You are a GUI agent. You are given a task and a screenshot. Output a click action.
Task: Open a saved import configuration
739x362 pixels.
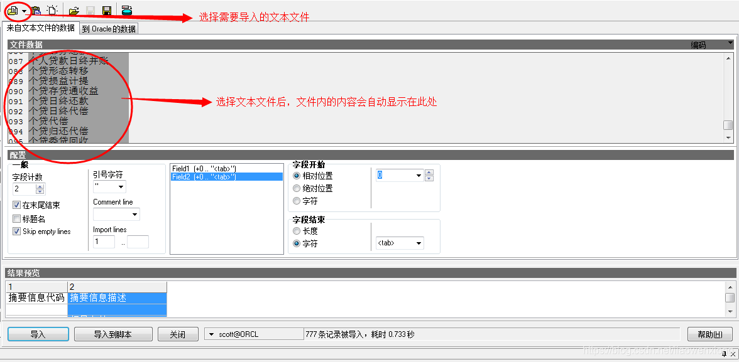click(x=73, y=10)
